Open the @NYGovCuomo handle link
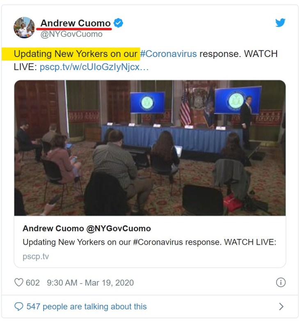Viewport: 302px width, 323px height. [x=71, y=34]
